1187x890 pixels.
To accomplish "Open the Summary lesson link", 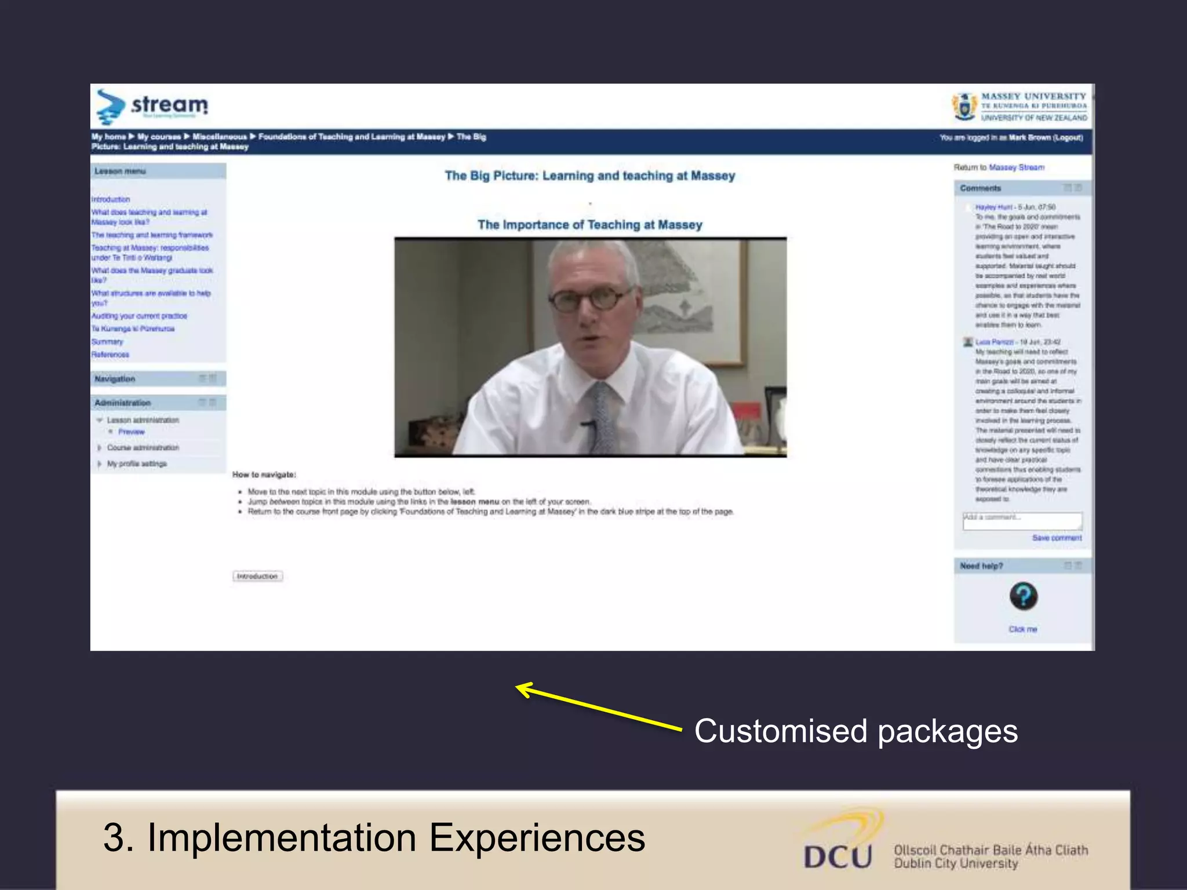I will pos(107,341).
